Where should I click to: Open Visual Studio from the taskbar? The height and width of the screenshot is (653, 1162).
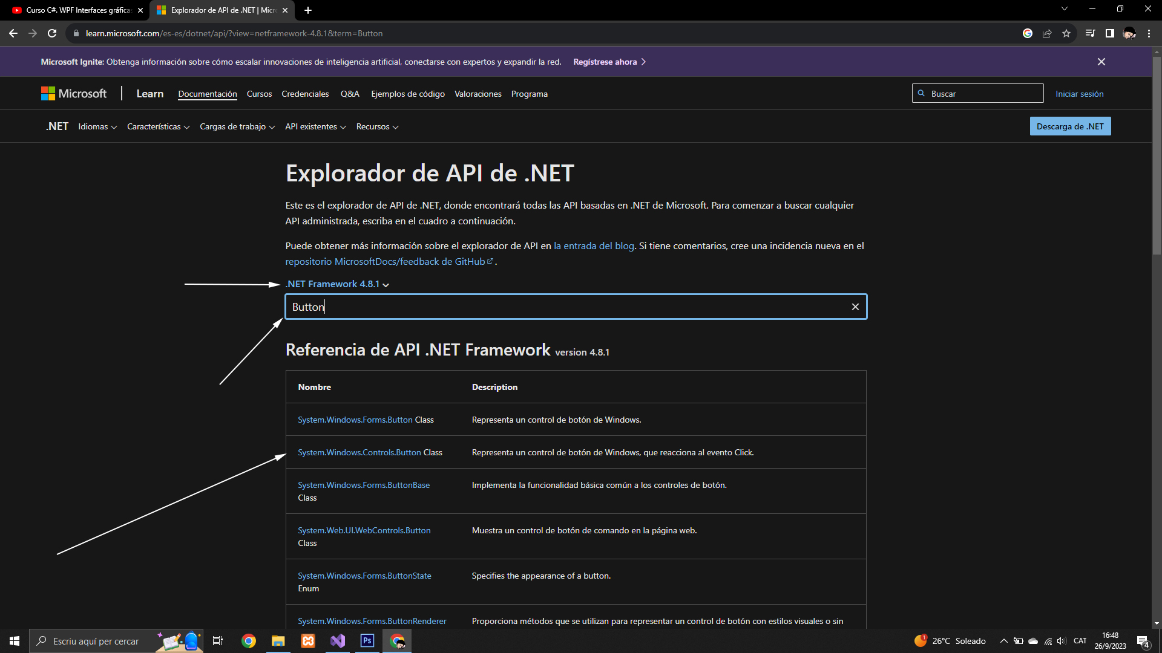click(x=338, y=641)
